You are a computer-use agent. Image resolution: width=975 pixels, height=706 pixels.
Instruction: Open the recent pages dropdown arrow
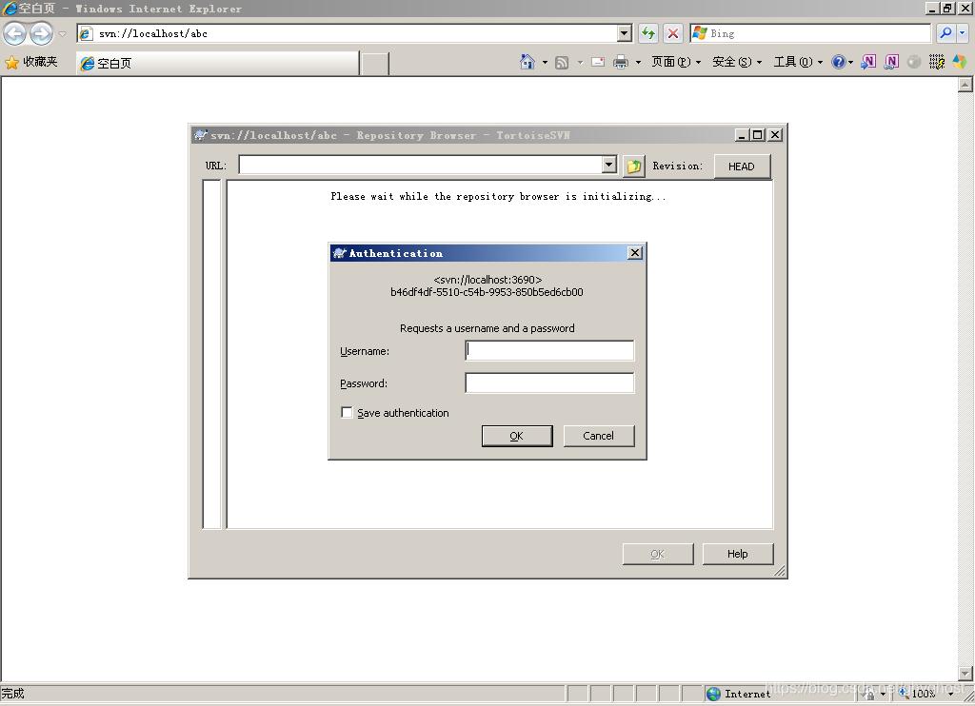click(x=62, y=33)
